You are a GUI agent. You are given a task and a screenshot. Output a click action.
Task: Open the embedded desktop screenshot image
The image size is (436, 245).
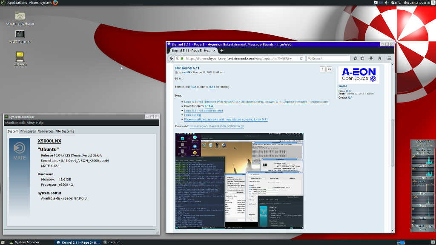(239, 181)
